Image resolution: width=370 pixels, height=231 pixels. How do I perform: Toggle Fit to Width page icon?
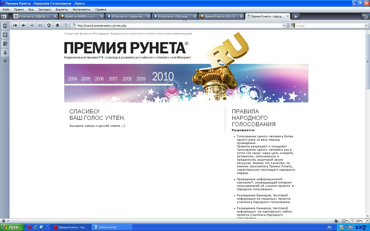336,221
